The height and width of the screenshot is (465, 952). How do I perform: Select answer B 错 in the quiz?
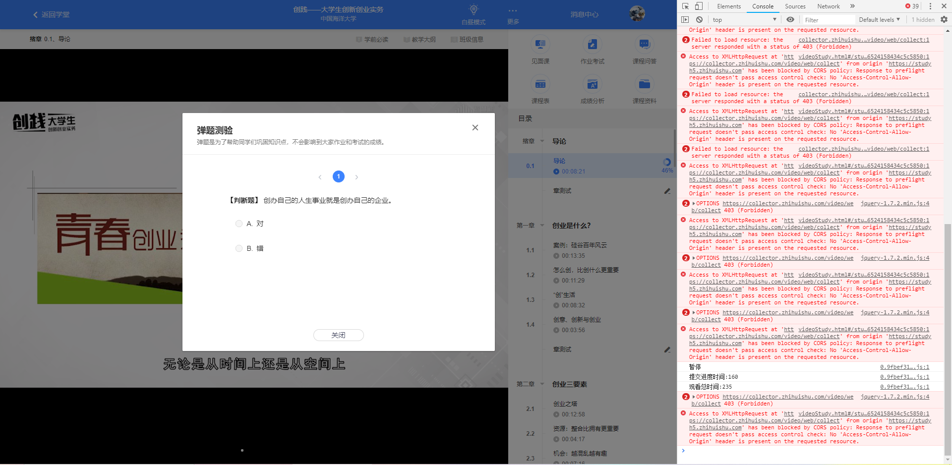click(238, 248)
